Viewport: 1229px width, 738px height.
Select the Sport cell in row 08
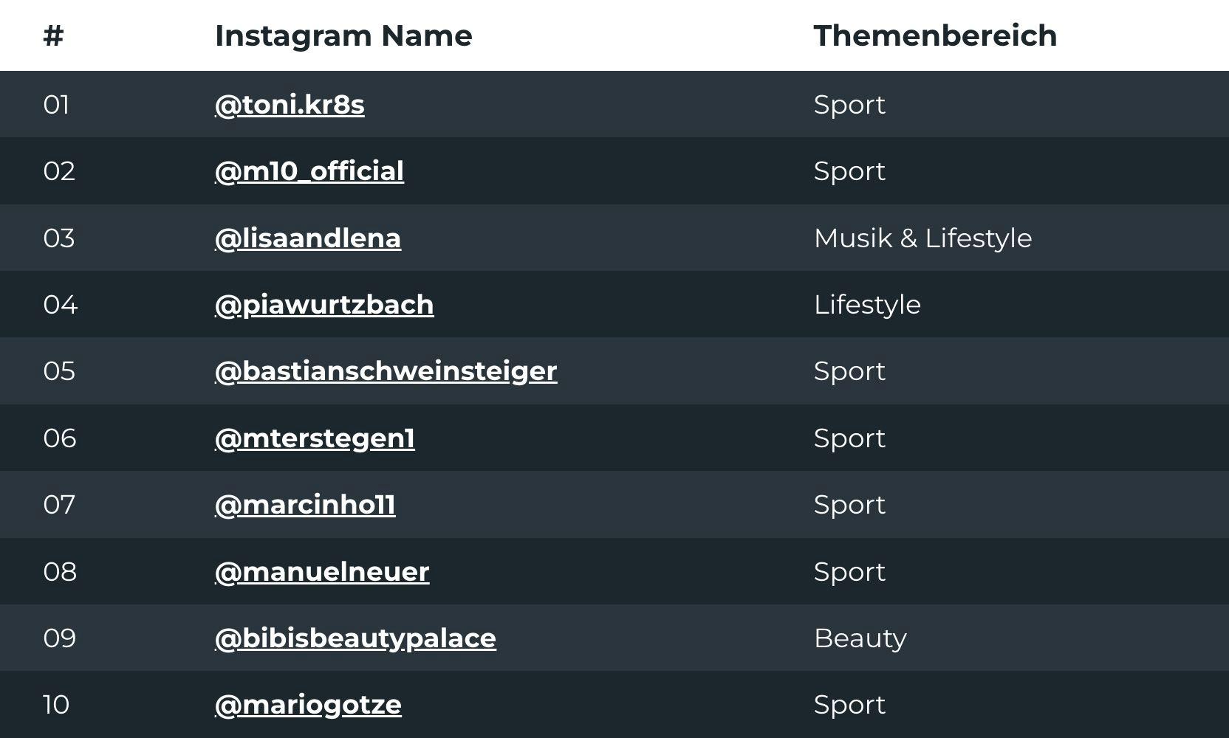pyautogui.click(x=849, y=572)
